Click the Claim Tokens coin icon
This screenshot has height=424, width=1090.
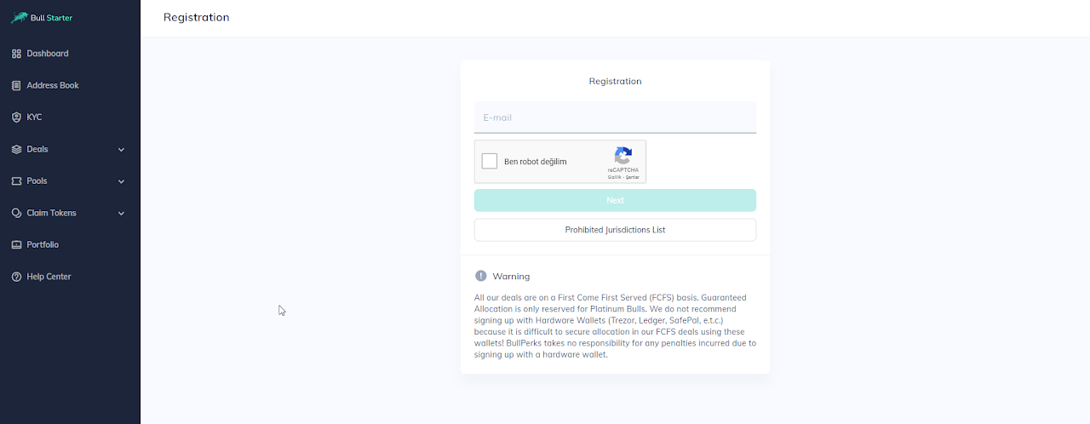point(16,213)
